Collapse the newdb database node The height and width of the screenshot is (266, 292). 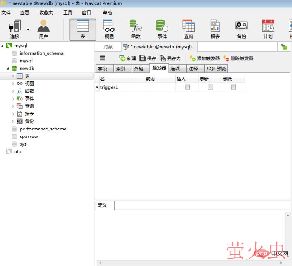click(8, 69)
